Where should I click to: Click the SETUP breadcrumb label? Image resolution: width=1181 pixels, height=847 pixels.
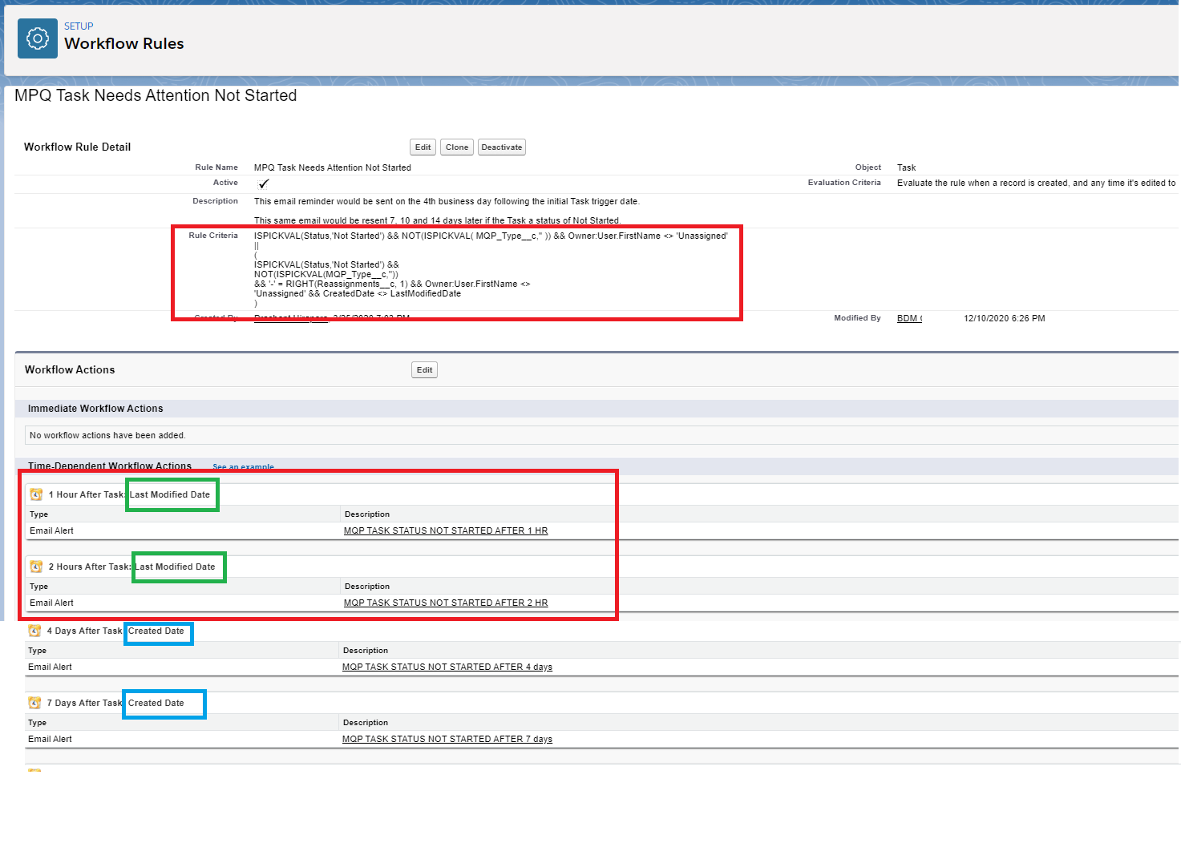coord(79,26)
